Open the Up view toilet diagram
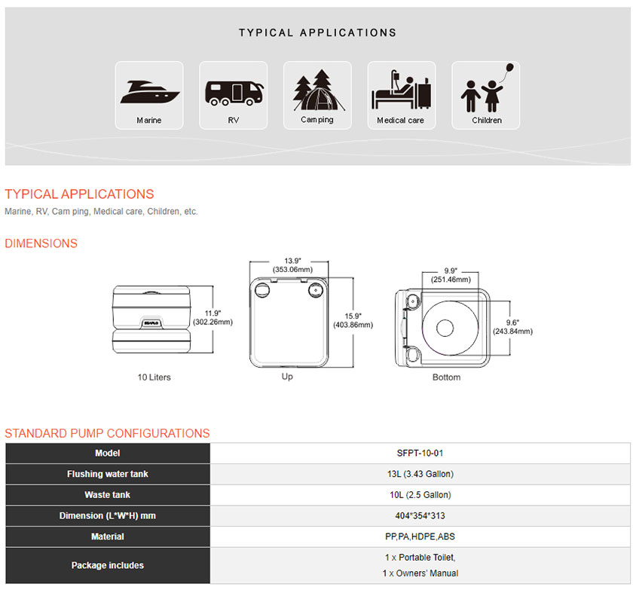The height and width of the screenshot is (590, 633). (x=289, y=322)
